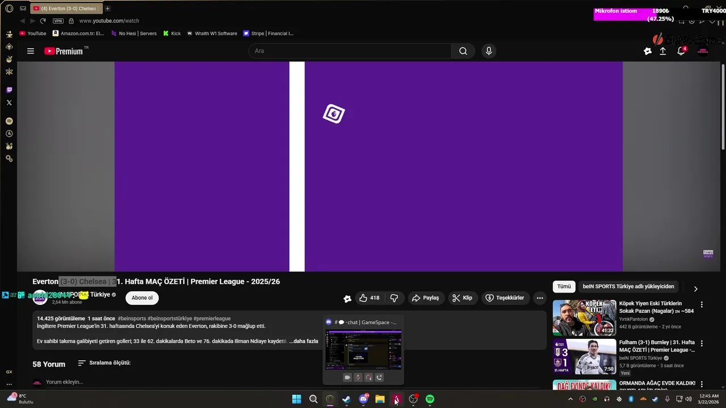Open the No Hesi | Servers bookmark
This screenshot has width=726, height=408.
pyautogui.click(x=134, y=33)
